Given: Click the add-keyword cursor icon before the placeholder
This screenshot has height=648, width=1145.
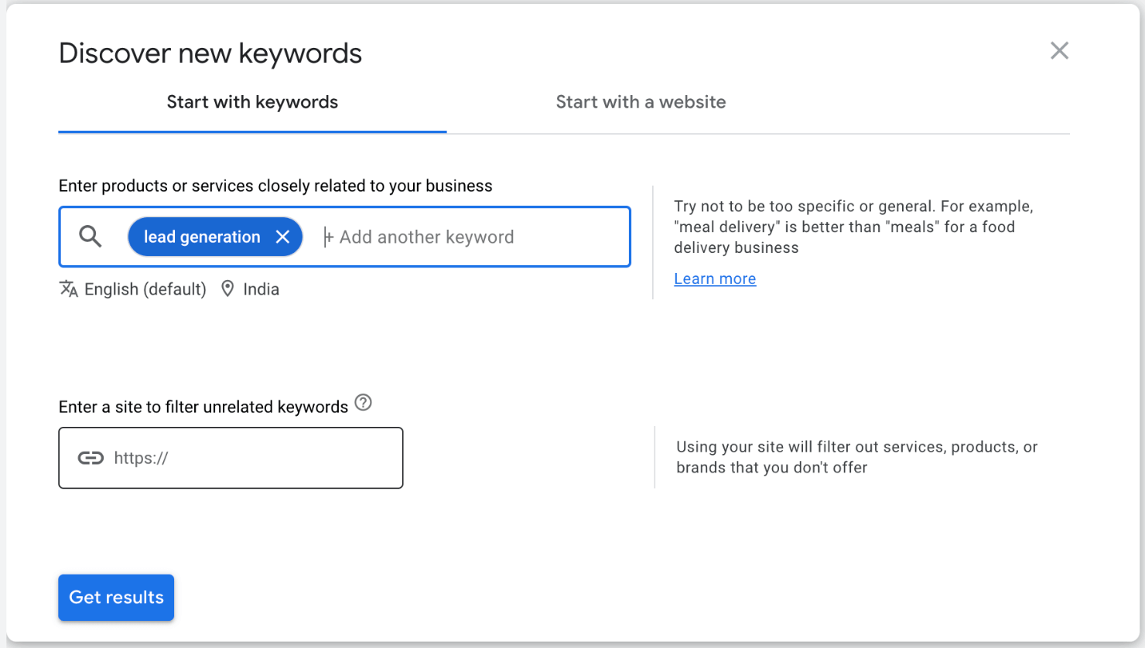Looking at the screenshot, I should pyautogui.click(x=328, y=237).
